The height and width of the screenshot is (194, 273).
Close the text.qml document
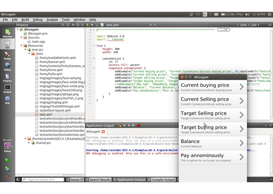[155, 25]
